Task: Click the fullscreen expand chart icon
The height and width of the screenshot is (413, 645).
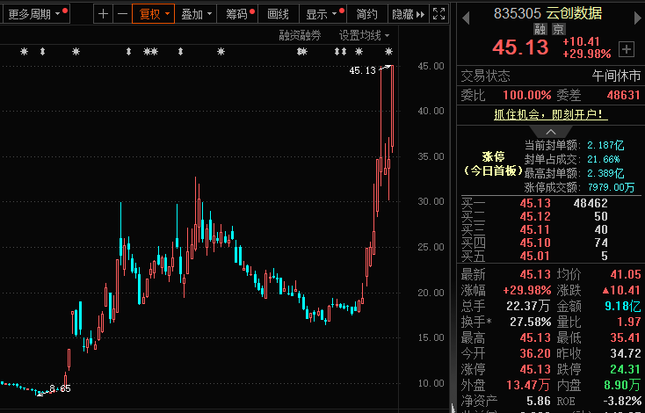Action: click(441, 14)
